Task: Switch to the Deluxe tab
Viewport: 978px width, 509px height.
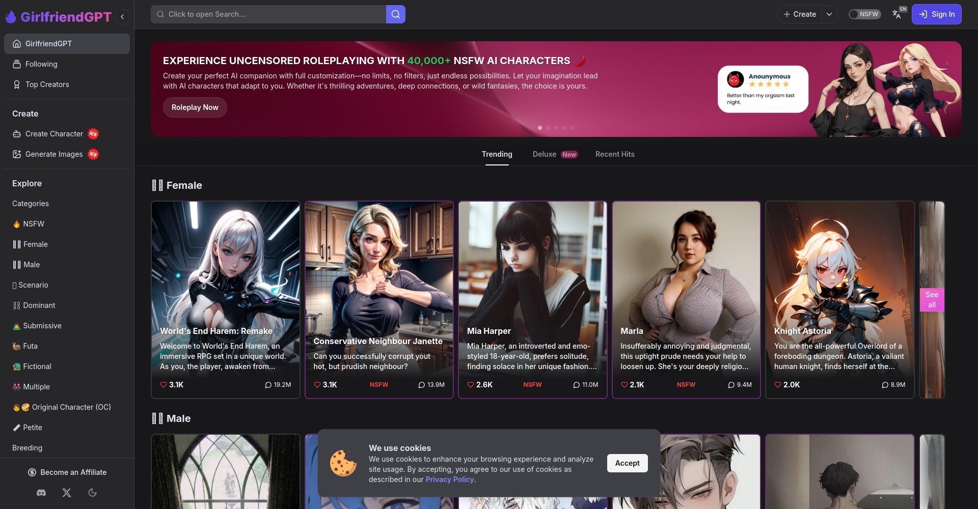Action: click(555, 154)
